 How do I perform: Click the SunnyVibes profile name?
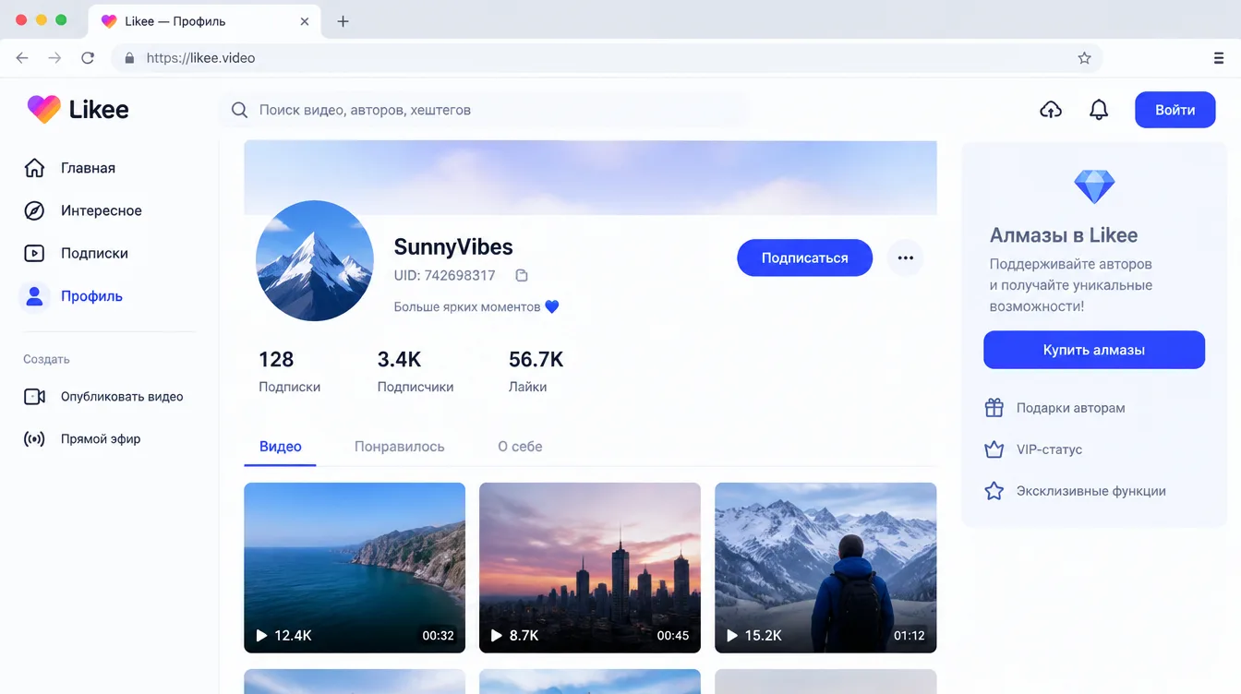[x=453, y=246]
